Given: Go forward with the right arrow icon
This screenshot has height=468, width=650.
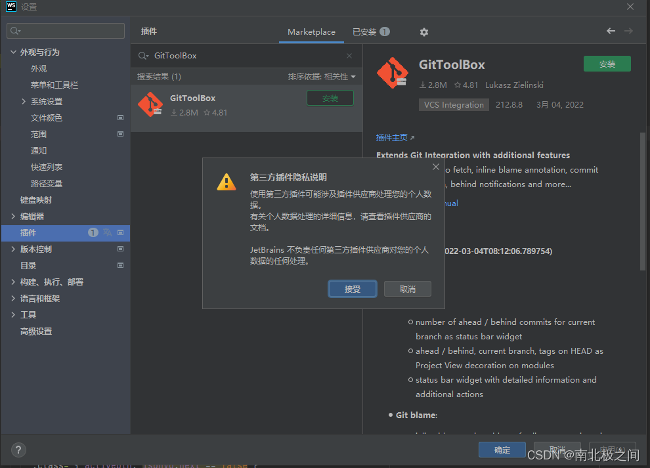Looking at the screenshot, I should 628,31.
